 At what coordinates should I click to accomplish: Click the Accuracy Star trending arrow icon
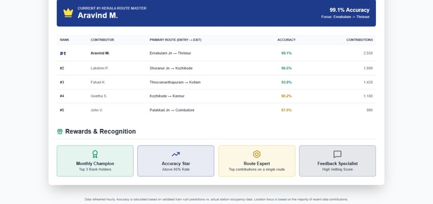(x=176, y=154)
